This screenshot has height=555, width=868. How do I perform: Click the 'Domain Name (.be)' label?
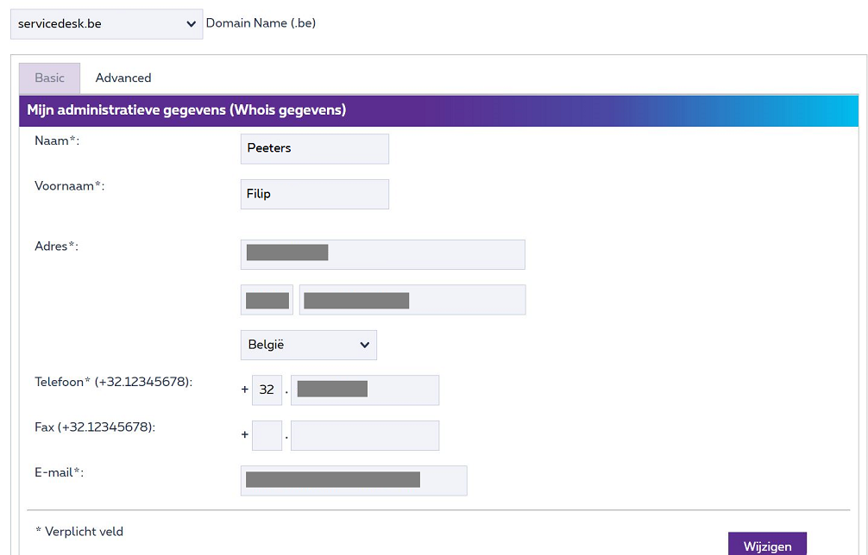261,23
